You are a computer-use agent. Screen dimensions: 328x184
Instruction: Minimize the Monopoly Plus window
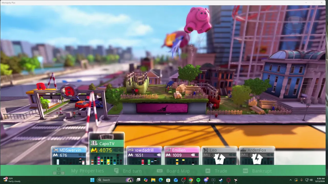point(306,3)
